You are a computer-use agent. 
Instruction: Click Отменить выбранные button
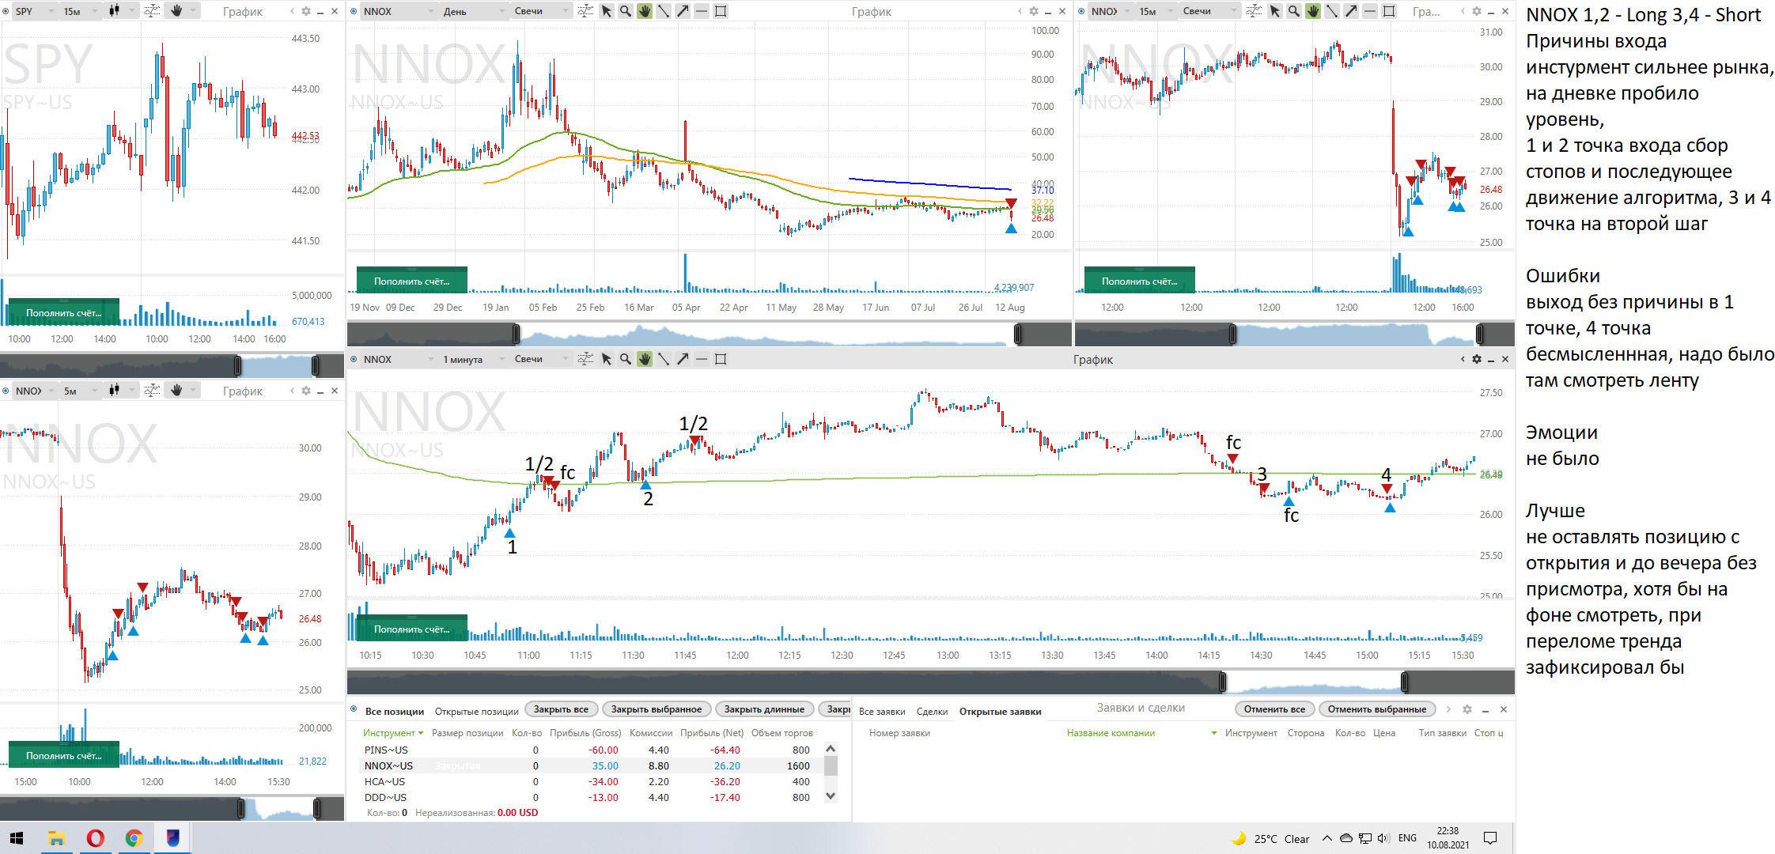click(1377, 709)
